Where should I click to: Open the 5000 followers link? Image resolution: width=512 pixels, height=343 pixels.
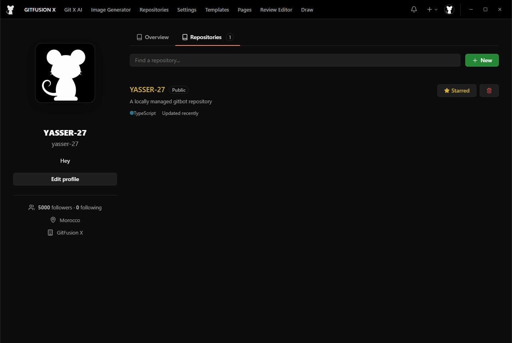55,207
